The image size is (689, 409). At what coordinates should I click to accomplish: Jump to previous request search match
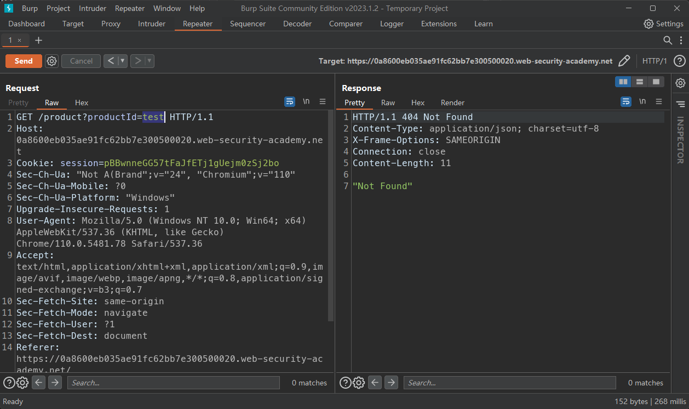click(x=38, y=383)
